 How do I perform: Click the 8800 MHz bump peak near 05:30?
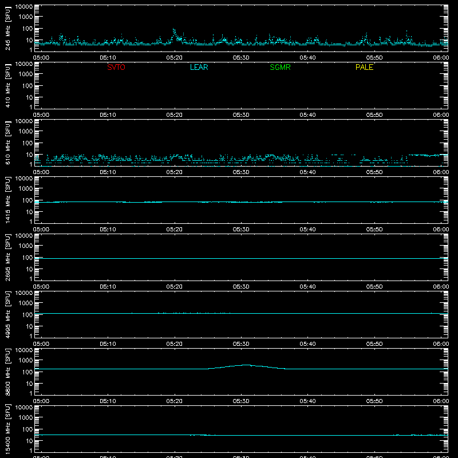[246, 365]
